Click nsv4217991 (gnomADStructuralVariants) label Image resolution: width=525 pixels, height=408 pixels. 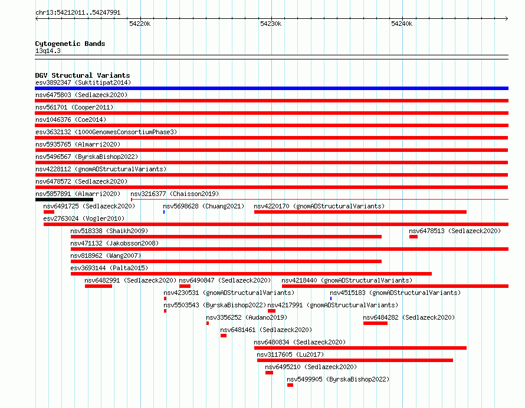click(x=333, y=305)
